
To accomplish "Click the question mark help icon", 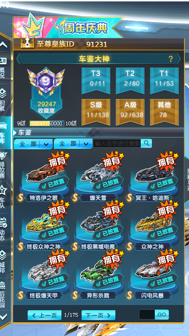I will (x=171, y=59).
